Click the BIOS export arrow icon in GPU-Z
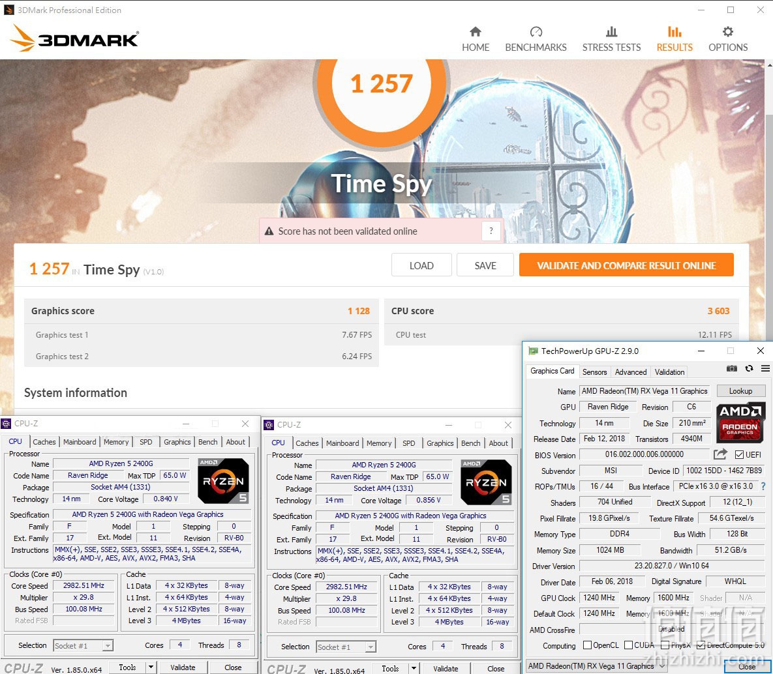The height and width of the screenshot is (674, 773). 720,454
